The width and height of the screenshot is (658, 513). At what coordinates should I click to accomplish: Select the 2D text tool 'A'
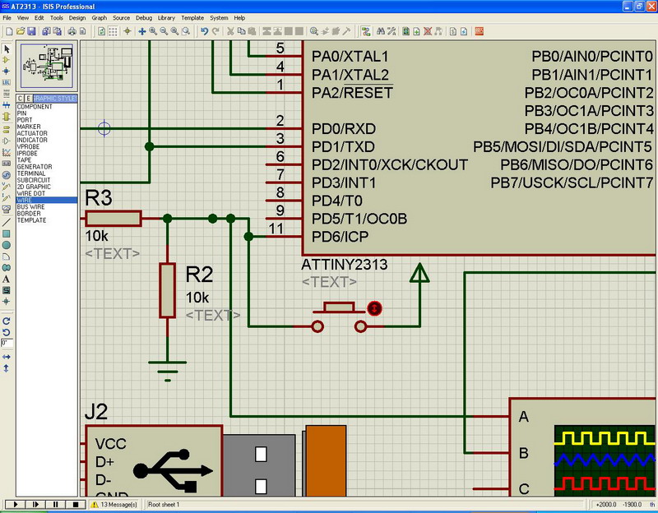coord(6,279)
